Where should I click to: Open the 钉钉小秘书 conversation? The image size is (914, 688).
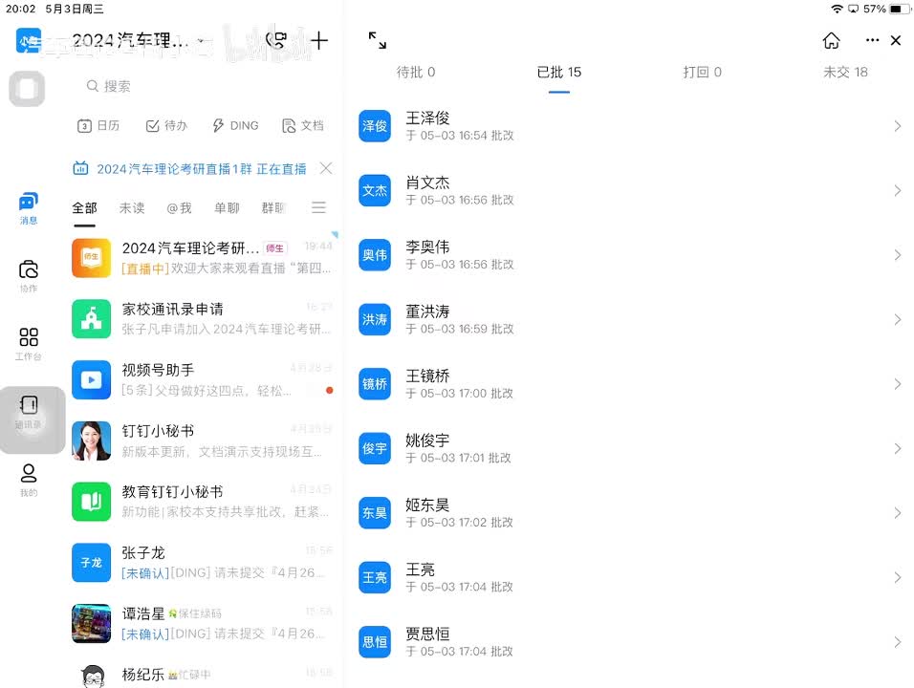(x=203, y=441)
